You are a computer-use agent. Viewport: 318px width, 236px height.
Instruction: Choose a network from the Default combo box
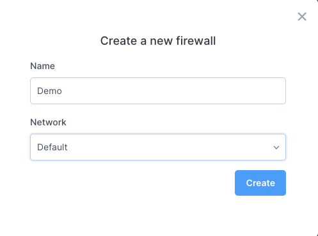pyautogui.click(x=158, y=147)
